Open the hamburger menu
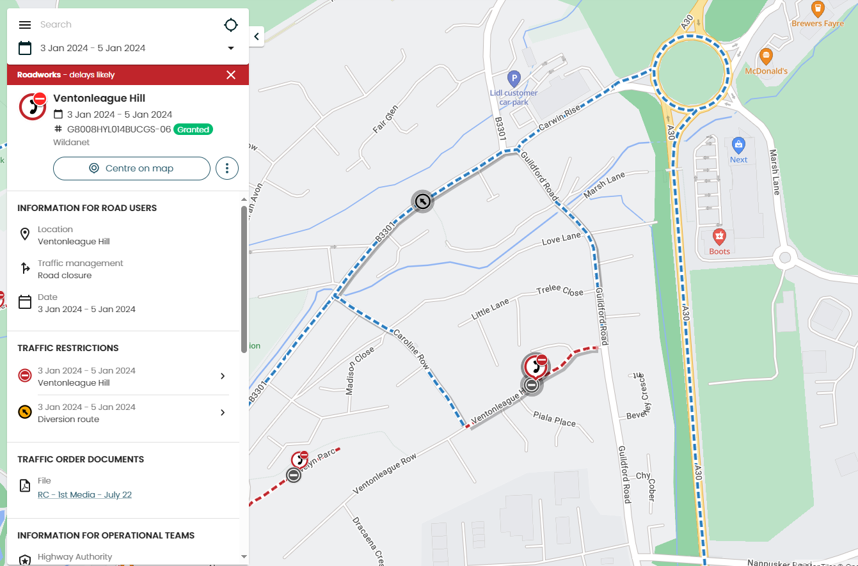The height and width of the screenshot is (566, 858). [25, 25]
